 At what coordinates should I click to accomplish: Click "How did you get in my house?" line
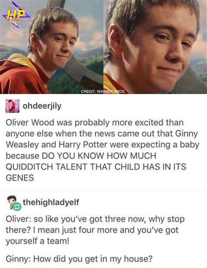click(93, 259)
